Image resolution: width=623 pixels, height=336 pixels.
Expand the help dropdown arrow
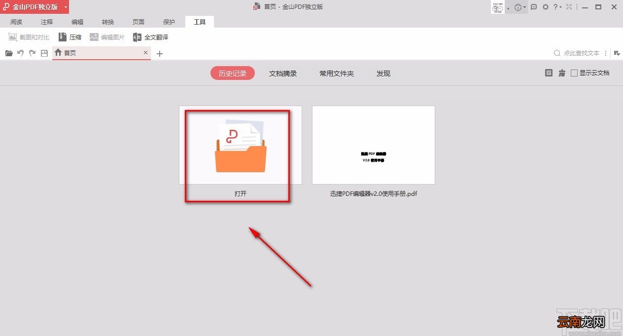click(x=561, y=7)
